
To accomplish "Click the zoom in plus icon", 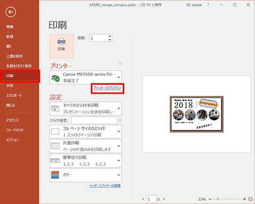I will pos(244,199).
